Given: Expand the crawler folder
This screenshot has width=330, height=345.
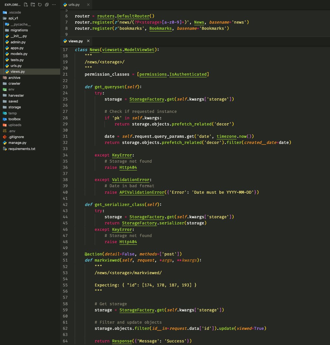Looking at the screenshot, I should pyautogui.click(x=30, y=84).
